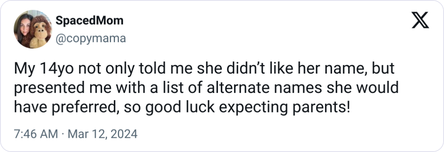Click the phrase "alternate names" in the tweet
Image resolution: width=444 pixels, height=152 pixels.
click(264, 88)
